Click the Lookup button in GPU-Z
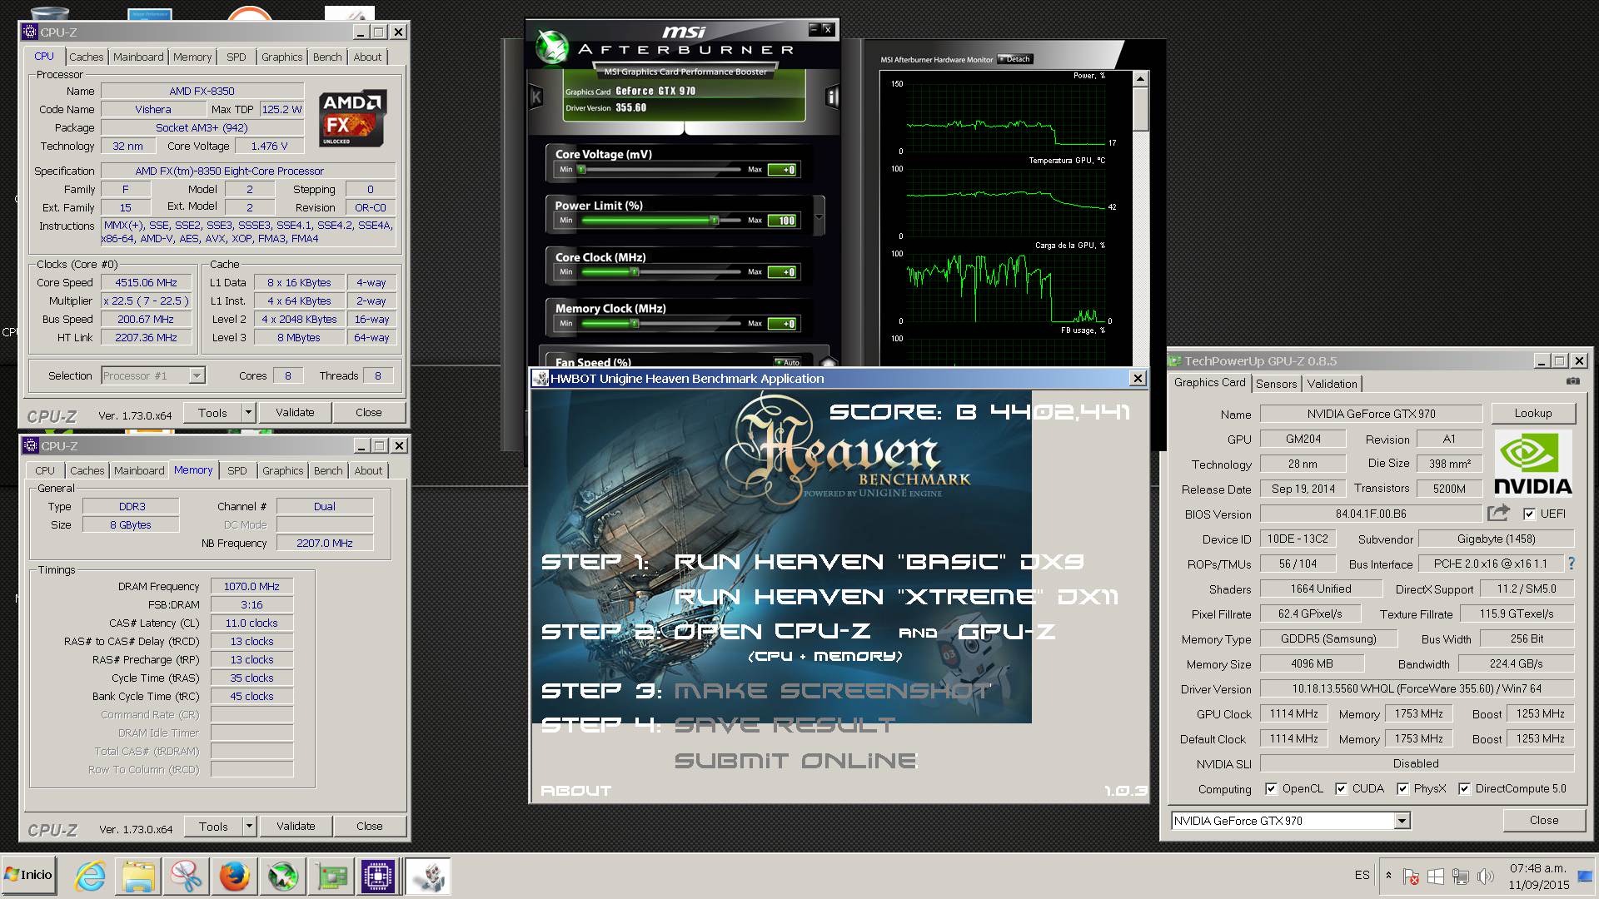The height and width of the screenshot is (899, 1599). [1533, 413]
